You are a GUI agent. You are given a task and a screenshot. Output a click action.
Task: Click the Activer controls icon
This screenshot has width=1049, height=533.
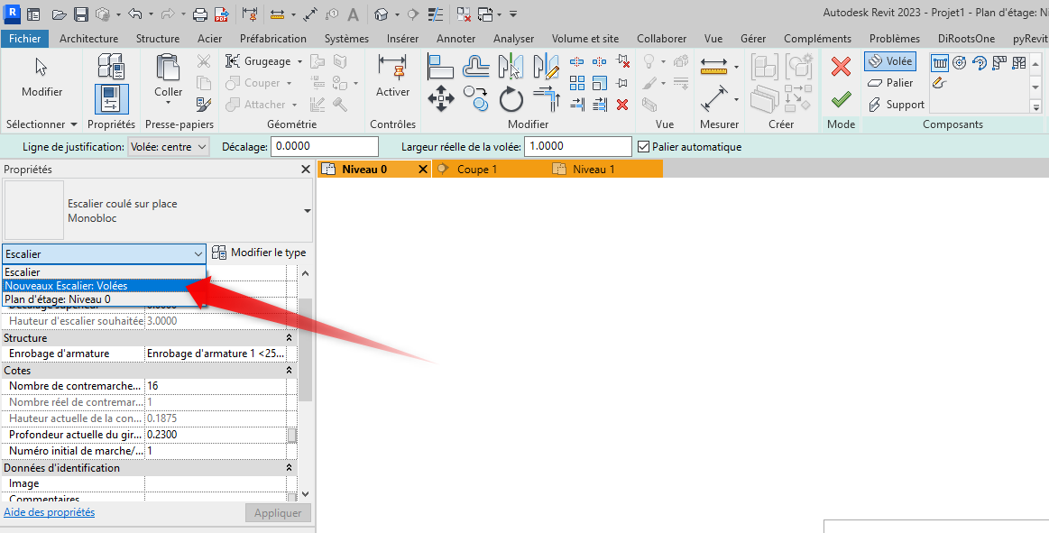point(392,77)
